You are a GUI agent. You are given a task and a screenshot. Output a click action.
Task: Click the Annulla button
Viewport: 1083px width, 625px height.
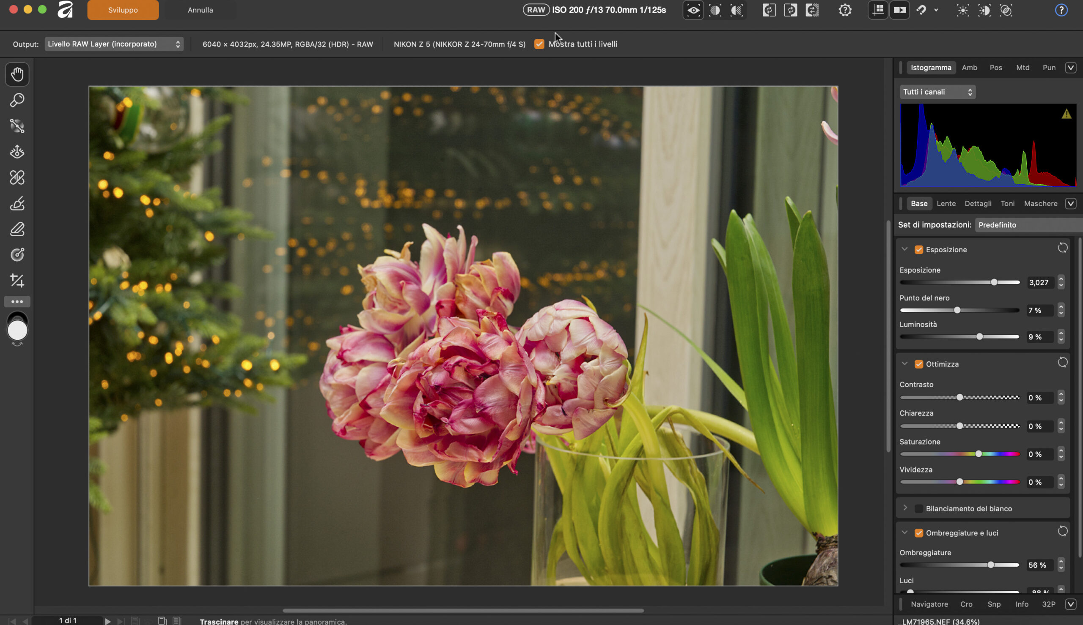[x=200, y=10]
